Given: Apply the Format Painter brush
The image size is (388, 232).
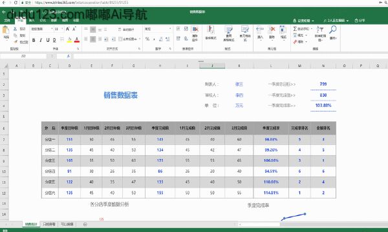Looking at the screenshot, I should [16, 42].
